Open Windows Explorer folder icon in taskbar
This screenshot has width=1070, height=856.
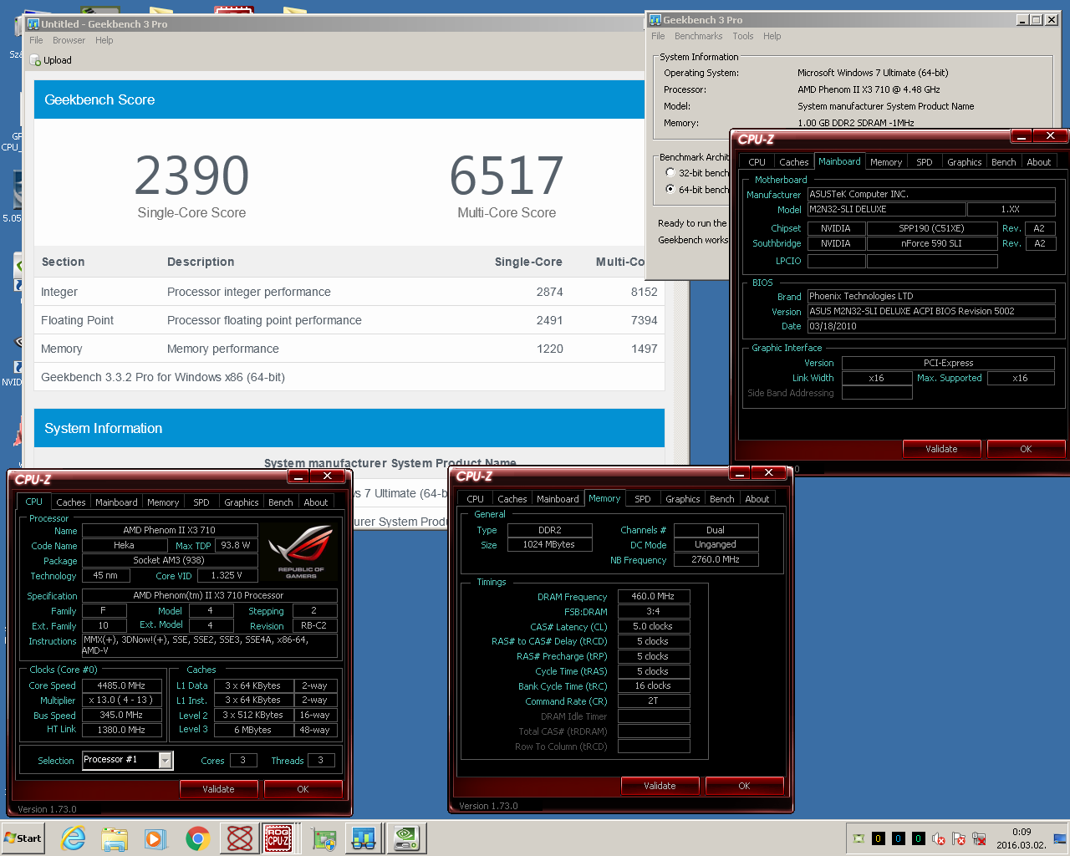point(115,838)
